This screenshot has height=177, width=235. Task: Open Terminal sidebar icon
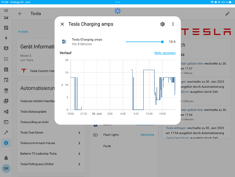point(6,122)
